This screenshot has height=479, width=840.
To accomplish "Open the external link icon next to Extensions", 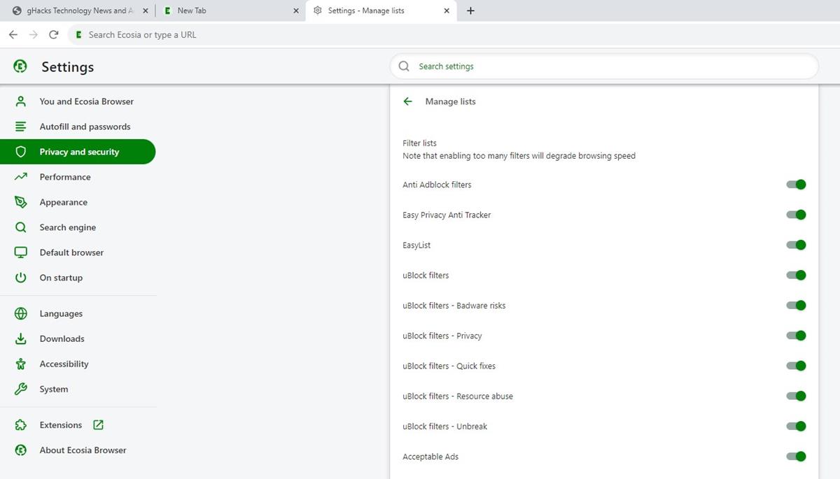I will [97, 424].
